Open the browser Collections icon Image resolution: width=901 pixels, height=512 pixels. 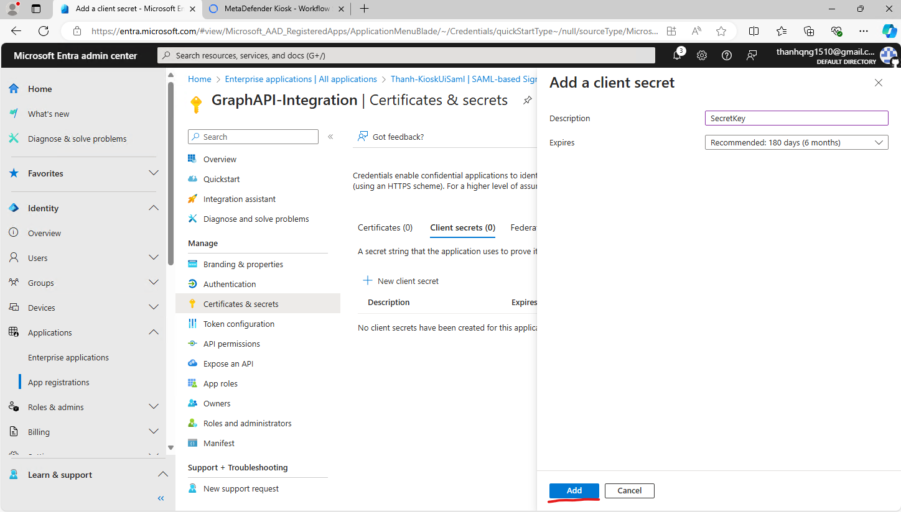pos(809,31)
